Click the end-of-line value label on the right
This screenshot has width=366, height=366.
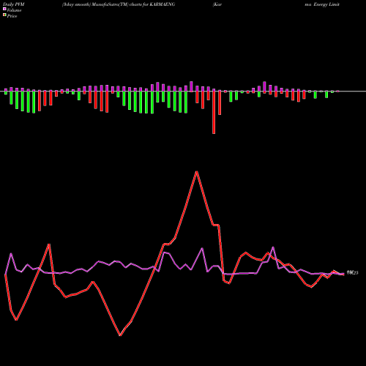point(352,273)
